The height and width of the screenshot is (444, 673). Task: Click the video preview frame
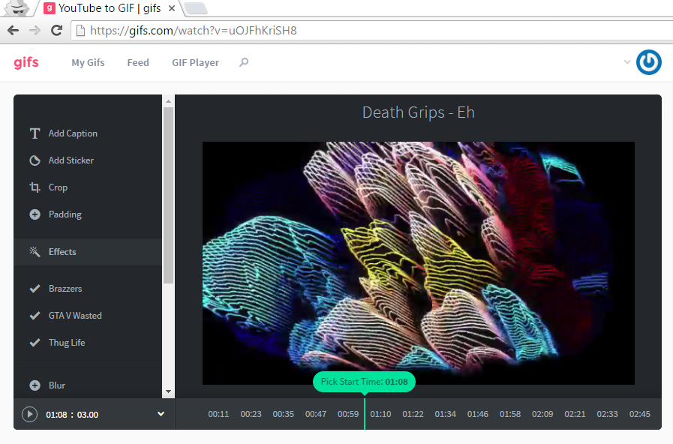click(419, 263)
